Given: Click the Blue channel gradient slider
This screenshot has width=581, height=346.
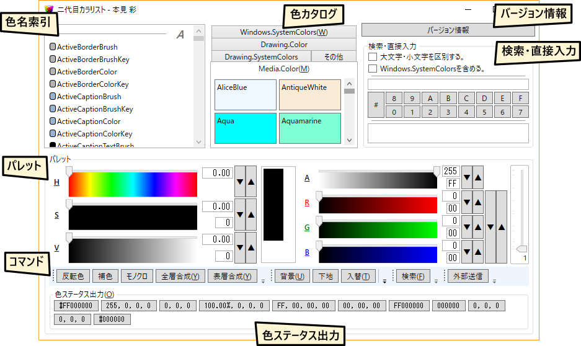Looking at the screenshot, I should 378,255.
